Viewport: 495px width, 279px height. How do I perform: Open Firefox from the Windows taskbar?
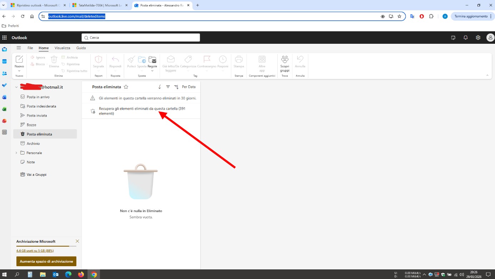[81, 274]
